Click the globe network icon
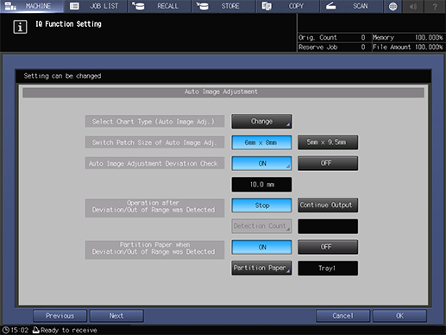Image resolution: width=446 pixels, height=335 pixels. coord(393,6)
